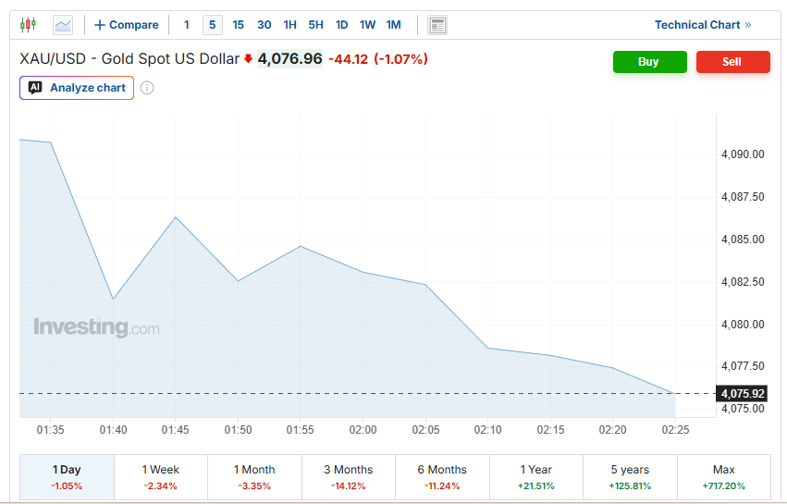This screenshot has height=504, width=787.
Task: Click the 01:50 time axis label
Action: 238,430
